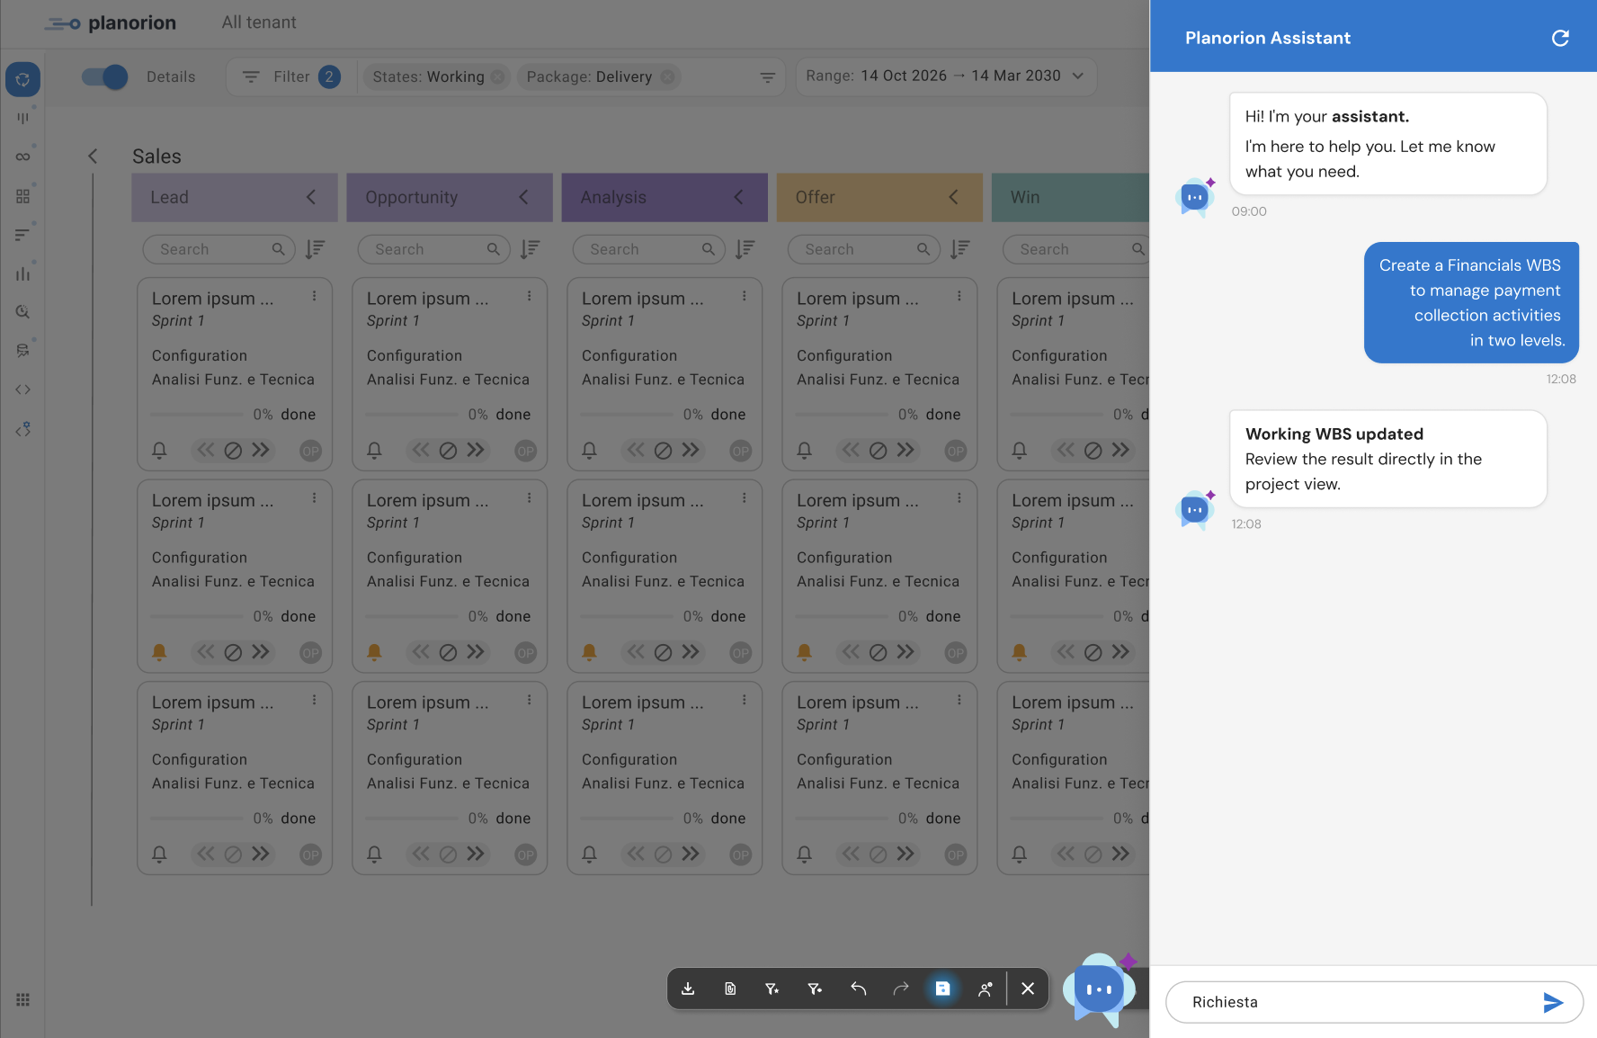
Task: Remove the States: Working filter chip
Action: pos(497,77)
